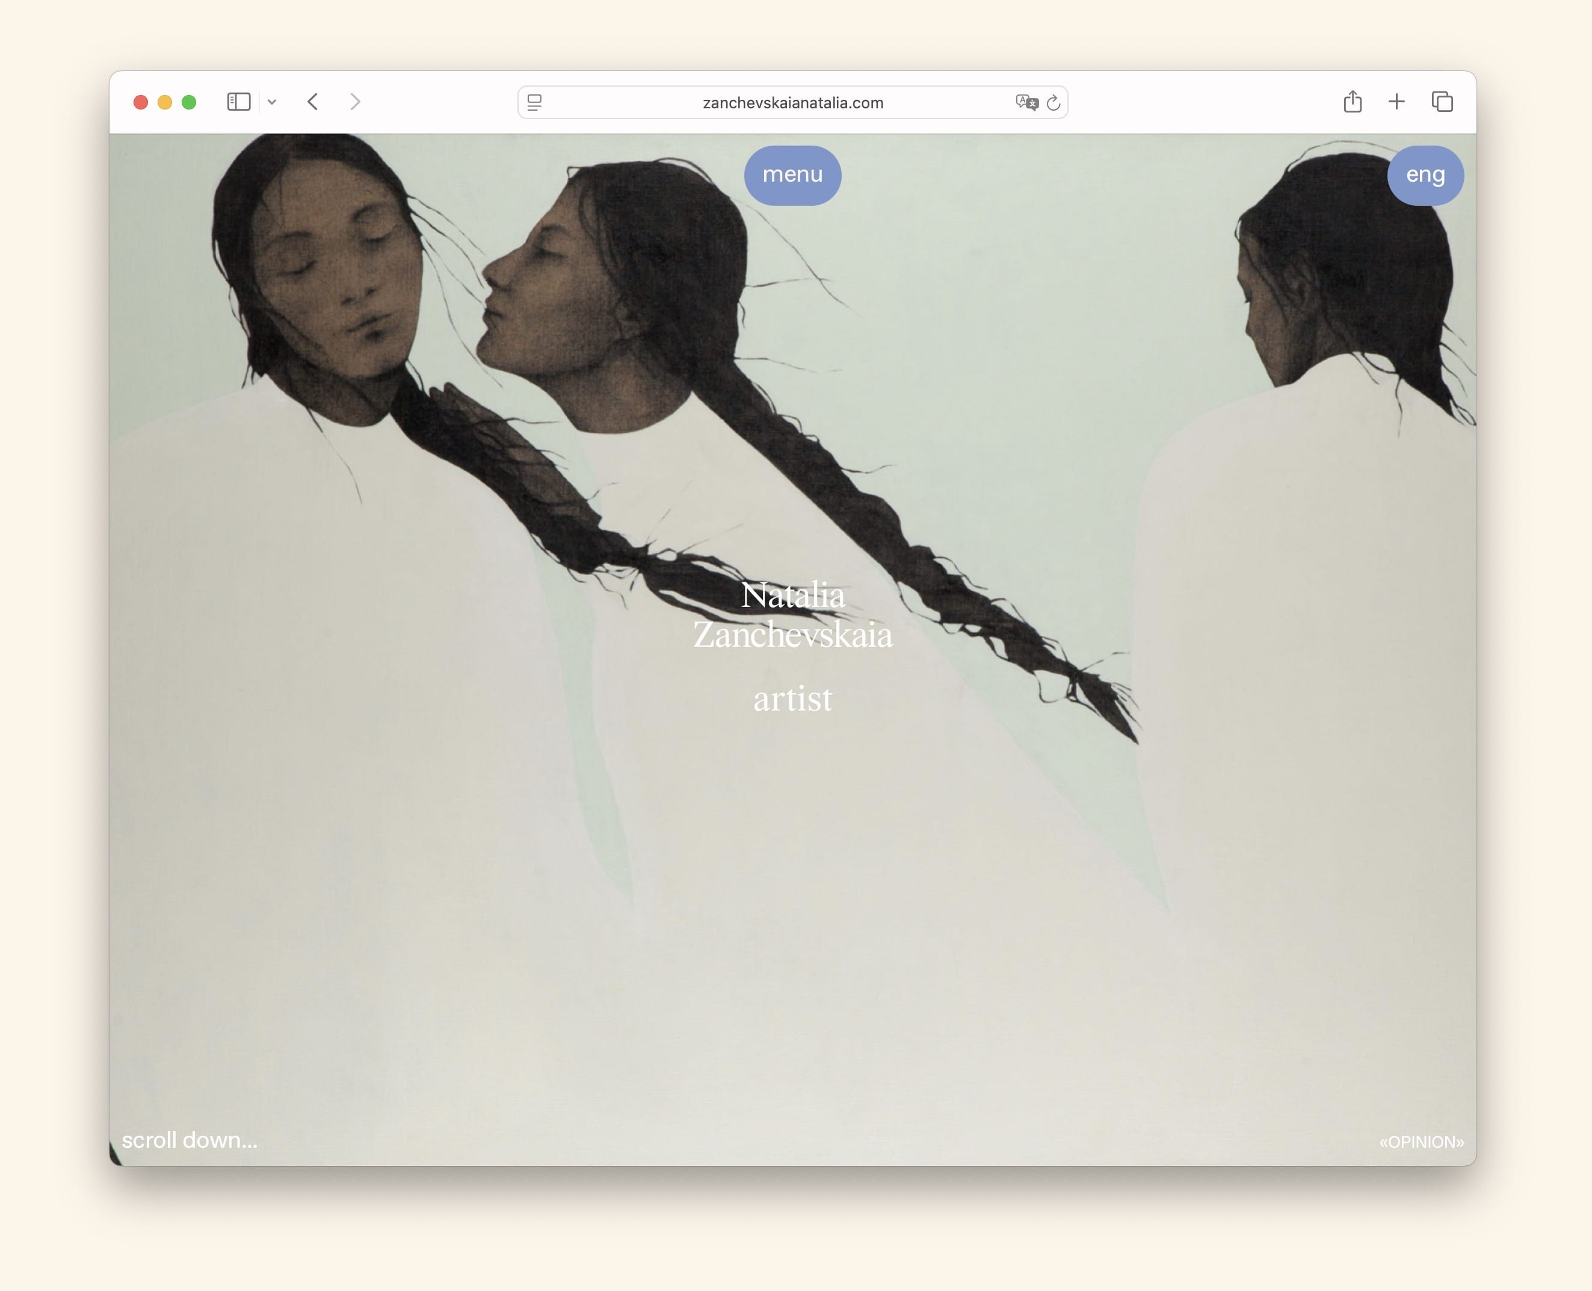
Task: Open the page reader icon in address bar
Action: click(x=535, y=103)
